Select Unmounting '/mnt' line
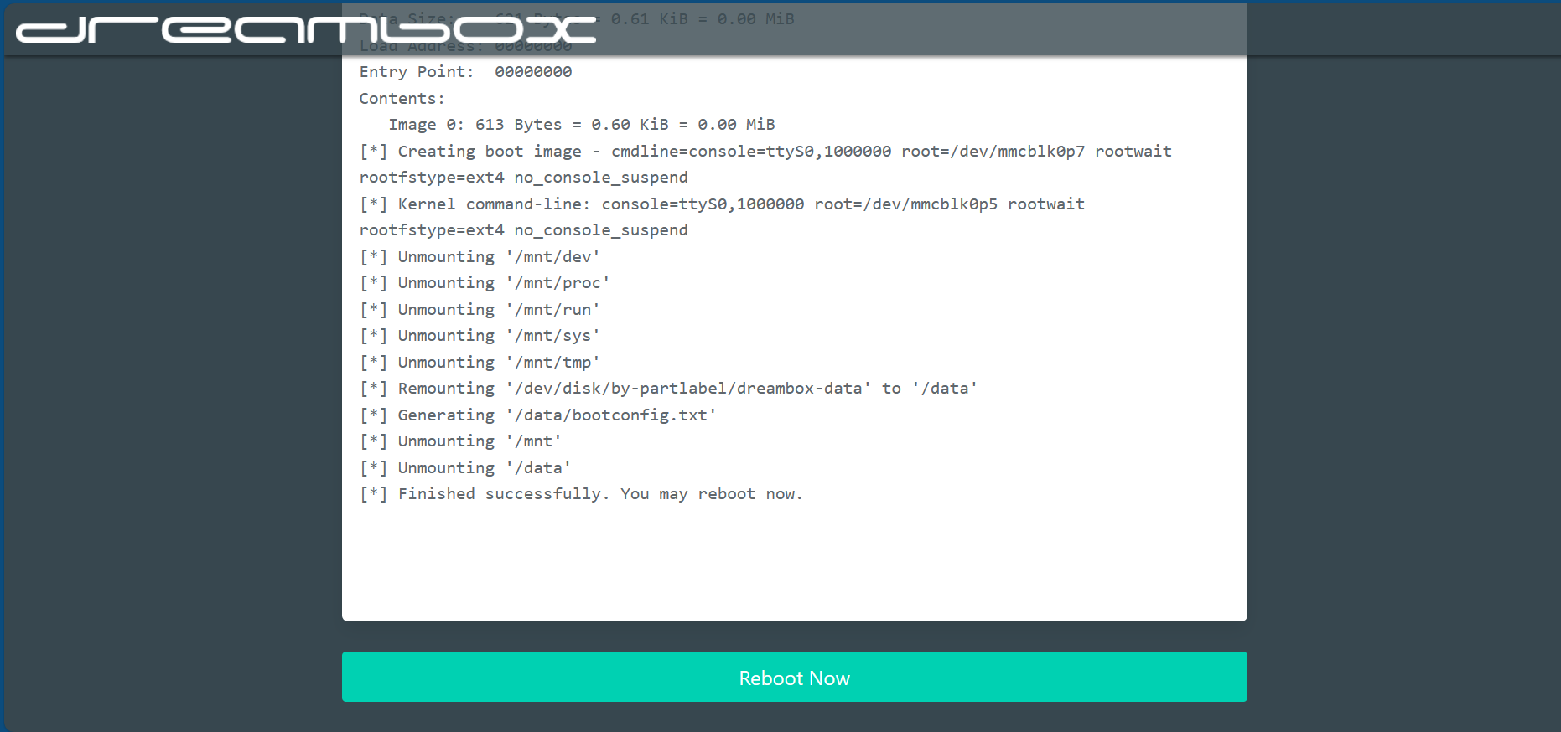Screen dimensions: 1561x732 point(460,441)
